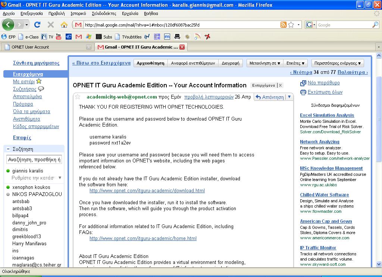Run search with the magnifier icon
The width and height of the screenshot is (382, 277).
(x=375, y=25)
